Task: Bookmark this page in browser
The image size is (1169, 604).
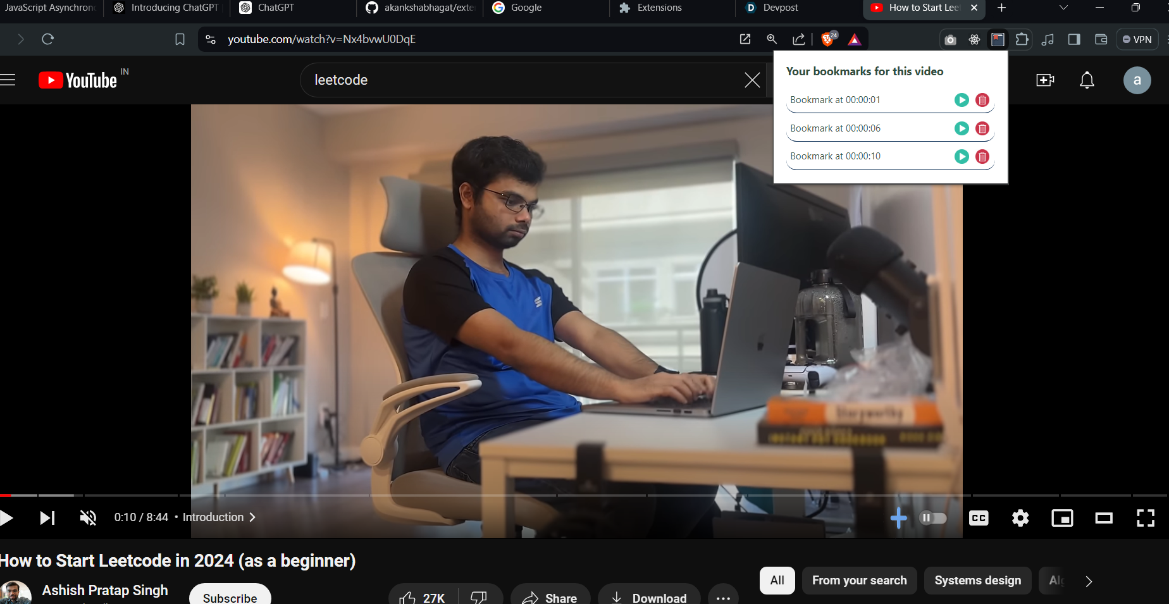Action: (x=180, y=39)
